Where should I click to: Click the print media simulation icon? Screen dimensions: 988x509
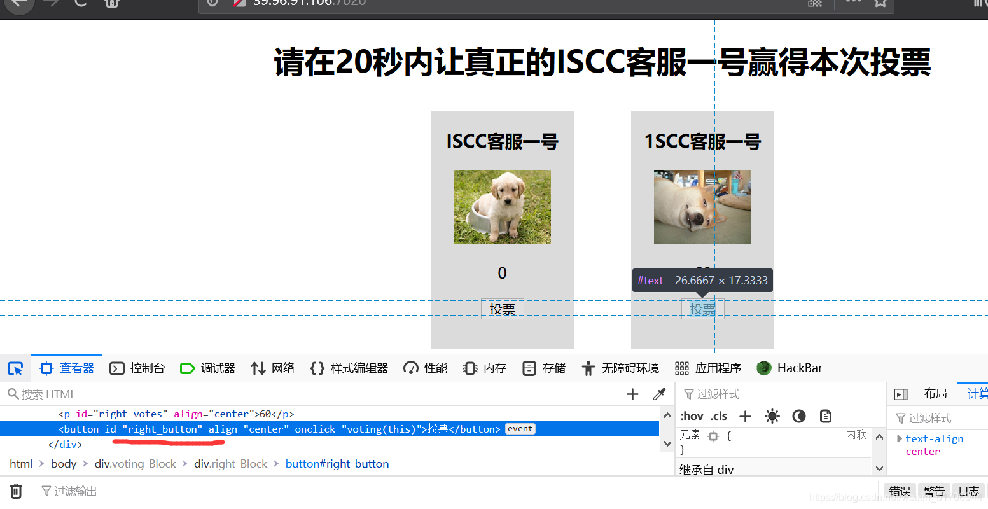[x=825, y=415]
